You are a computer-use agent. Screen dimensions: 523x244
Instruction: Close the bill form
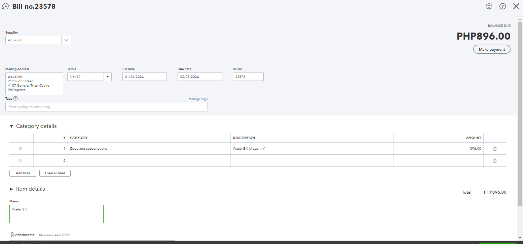pos(516,6)
